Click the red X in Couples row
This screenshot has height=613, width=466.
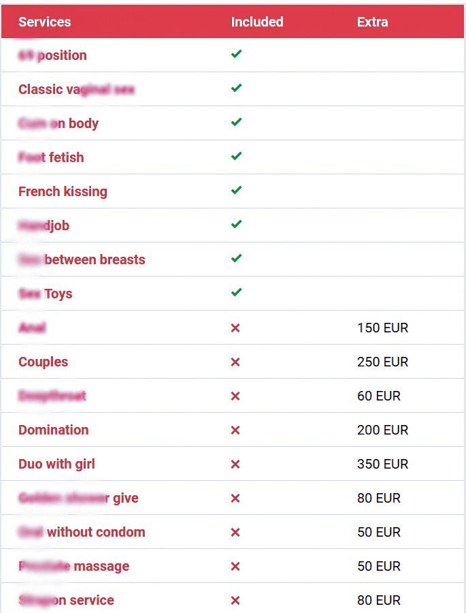pos(235,362)
